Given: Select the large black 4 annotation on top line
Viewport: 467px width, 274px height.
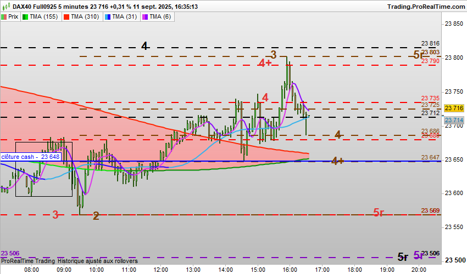Looking at the screenshot, I should click(144, 46).
